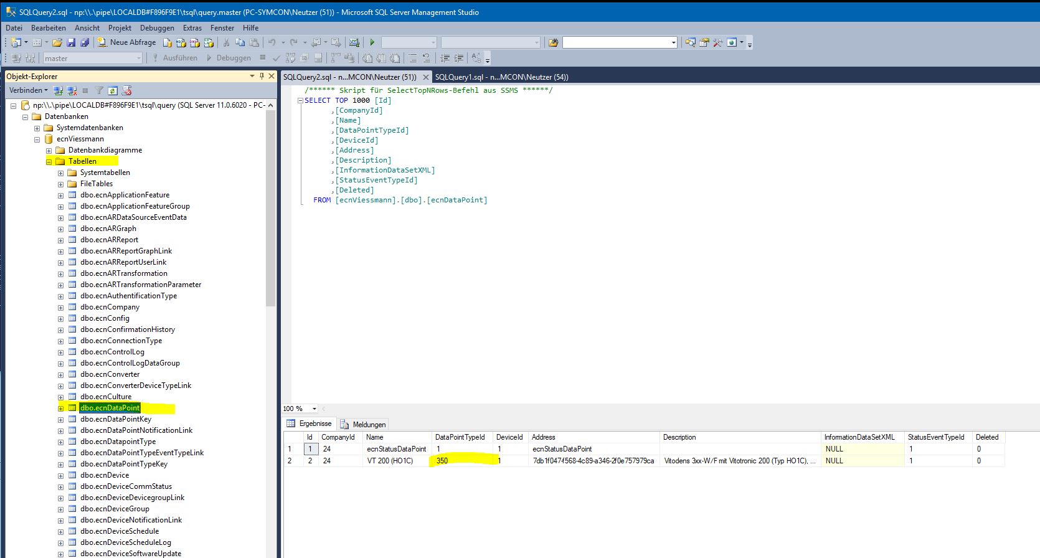Collapse the SELECT statement outline toggle
The height and width of the screenshot is (558, 1040).
tap(300, 100)
